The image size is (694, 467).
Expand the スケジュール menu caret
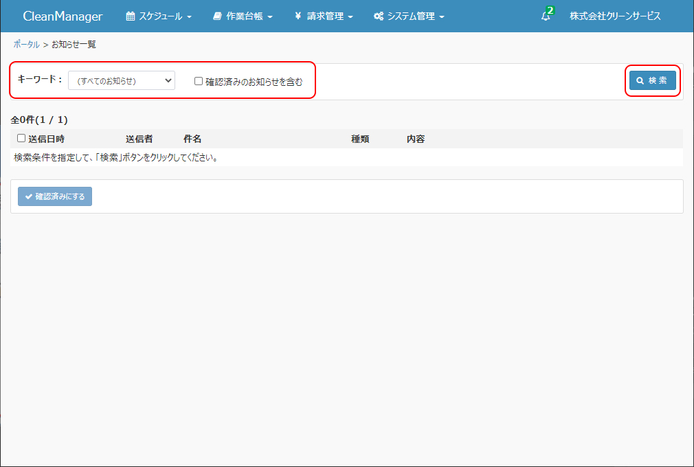(x=189, y=17)
